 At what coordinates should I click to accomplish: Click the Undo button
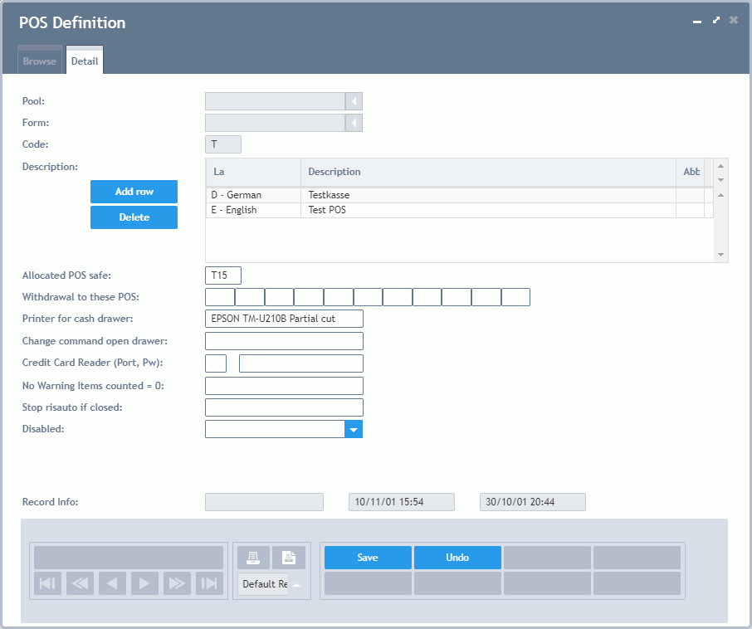coord(457,558)
